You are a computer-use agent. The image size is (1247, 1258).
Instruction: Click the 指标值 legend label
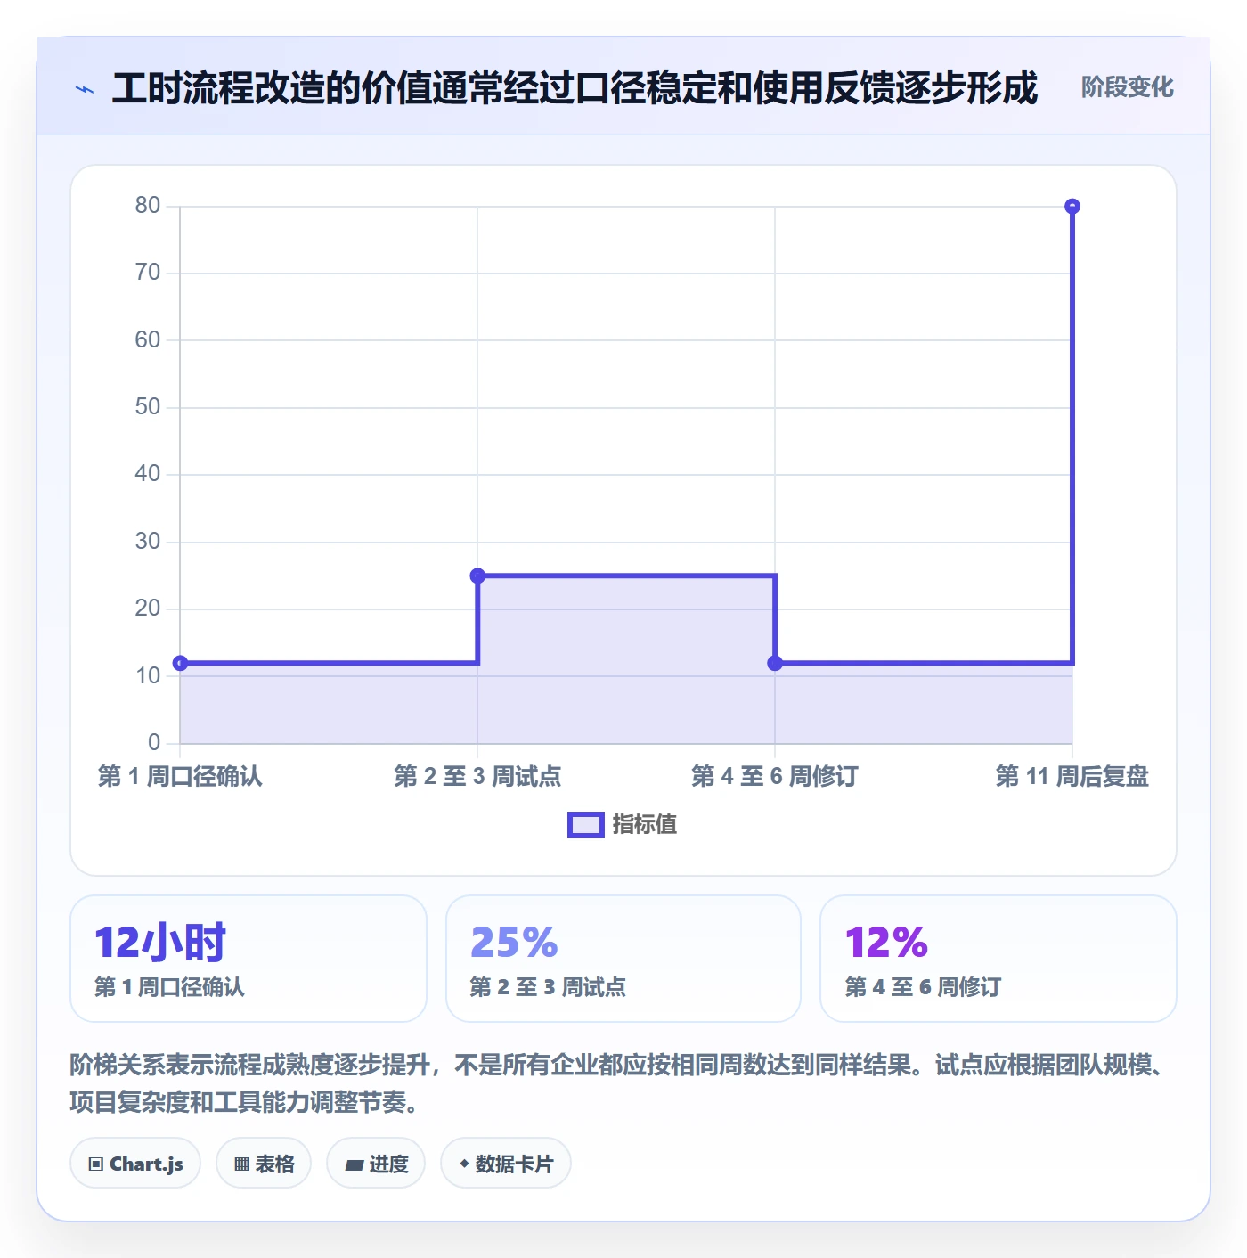(645, 825)
